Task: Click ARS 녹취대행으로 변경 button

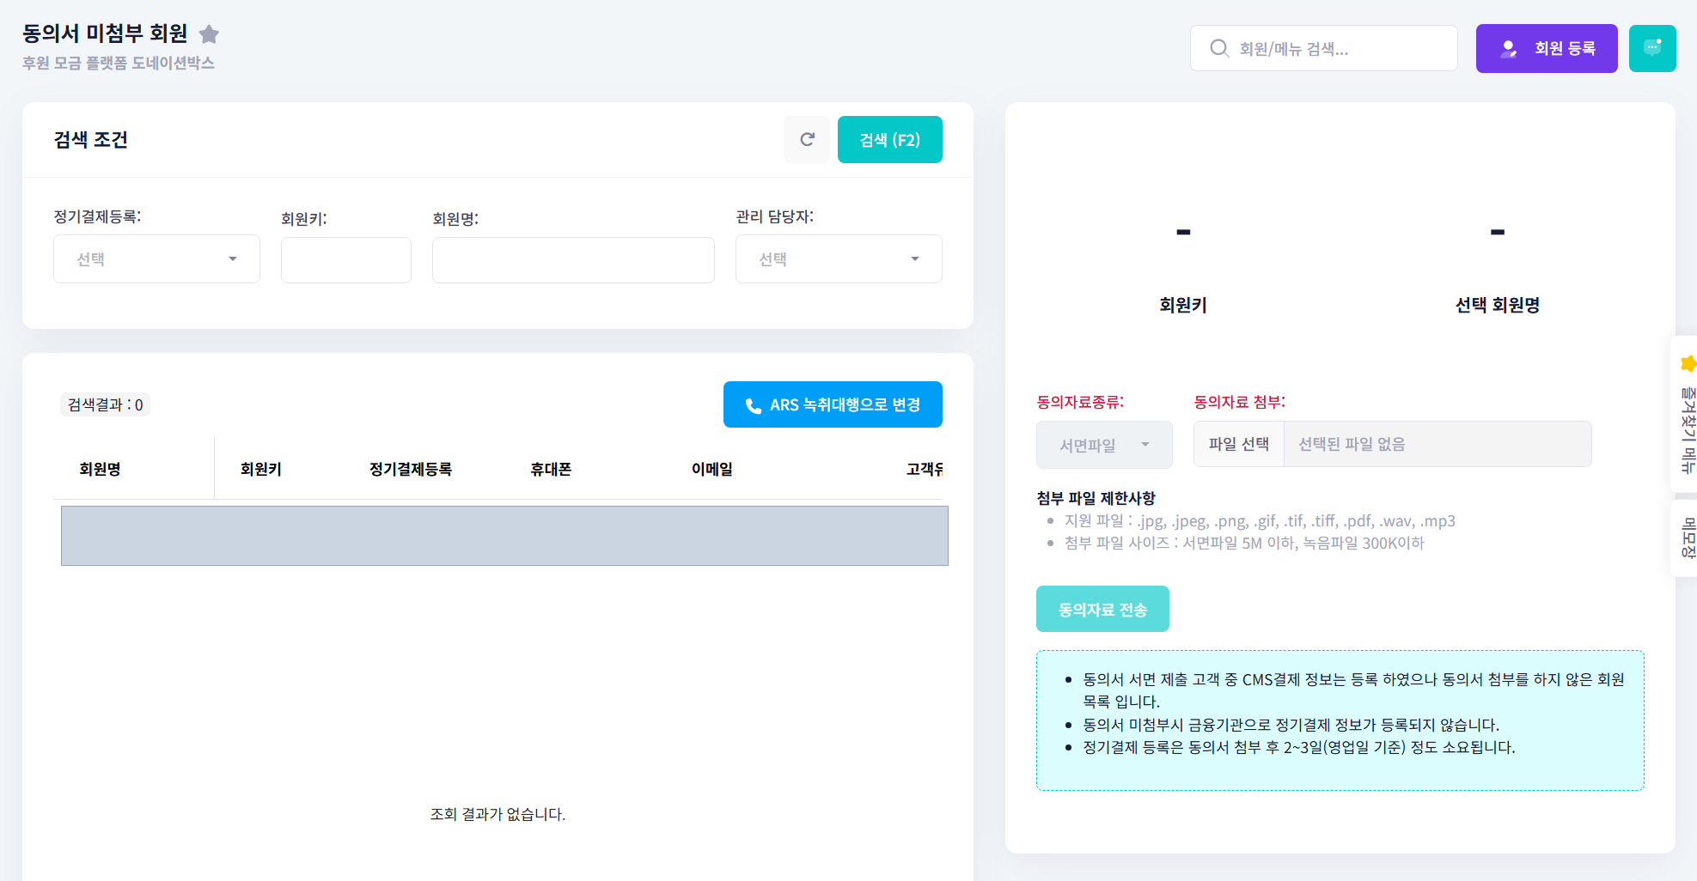Action: coord(832,404)
